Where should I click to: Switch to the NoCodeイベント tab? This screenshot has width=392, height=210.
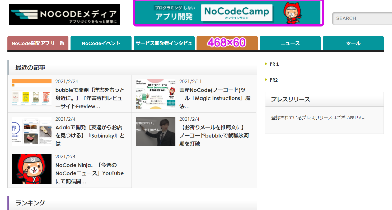[x=101, y=43]
